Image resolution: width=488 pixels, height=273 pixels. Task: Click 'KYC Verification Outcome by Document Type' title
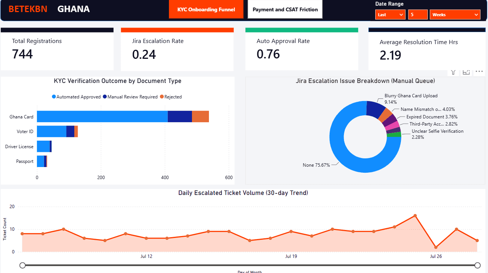pyautogui.click(x=118, y=81)
